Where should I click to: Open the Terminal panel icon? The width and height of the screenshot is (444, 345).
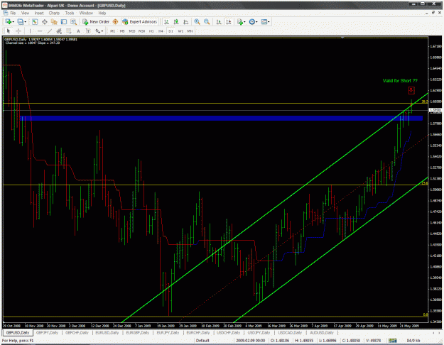[64, 22]
